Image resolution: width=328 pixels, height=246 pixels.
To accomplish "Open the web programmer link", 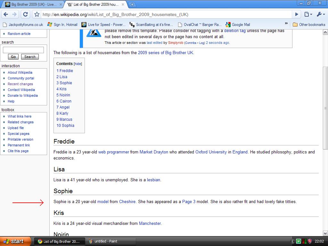I will coord(114,152).
